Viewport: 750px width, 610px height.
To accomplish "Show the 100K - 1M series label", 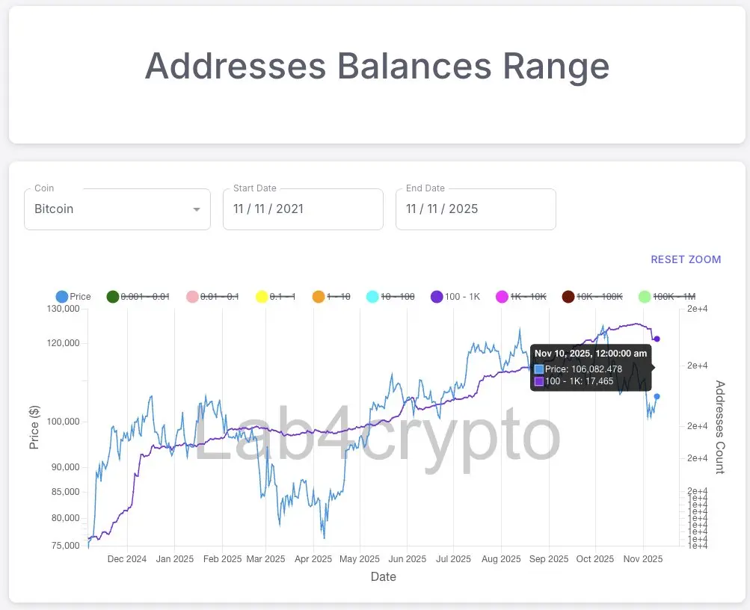I will pyautogui.click(x=674, y=297).
